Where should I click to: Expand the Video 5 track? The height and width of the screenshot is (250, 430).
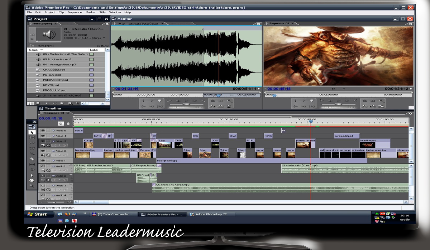[x=53, y=131]
